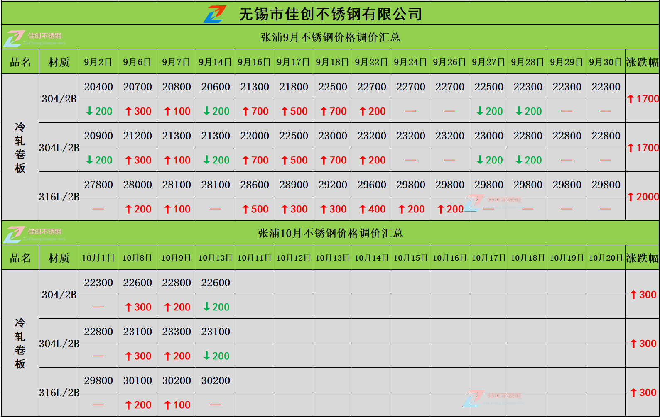Click the 10月8日 column header
660x417 pixels.
click(137, 258)
